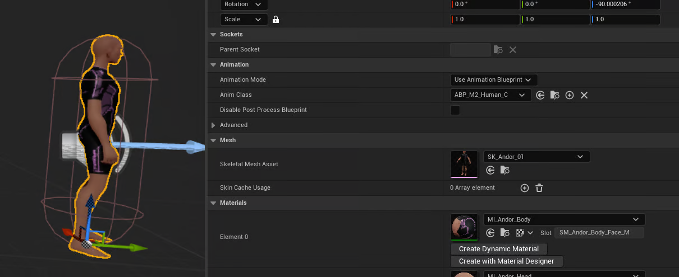Image resolution: width=679 pixels, height=277 pixels.
Task: Click the MI_Andor_Body material thumbnail
Action: click(464, 227)
